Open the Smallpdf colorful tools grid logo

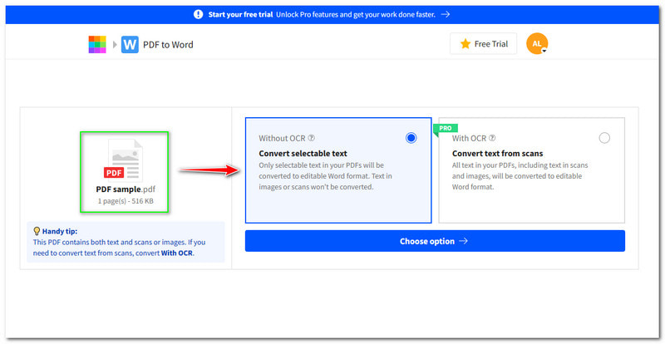click(x=97, y=45)
